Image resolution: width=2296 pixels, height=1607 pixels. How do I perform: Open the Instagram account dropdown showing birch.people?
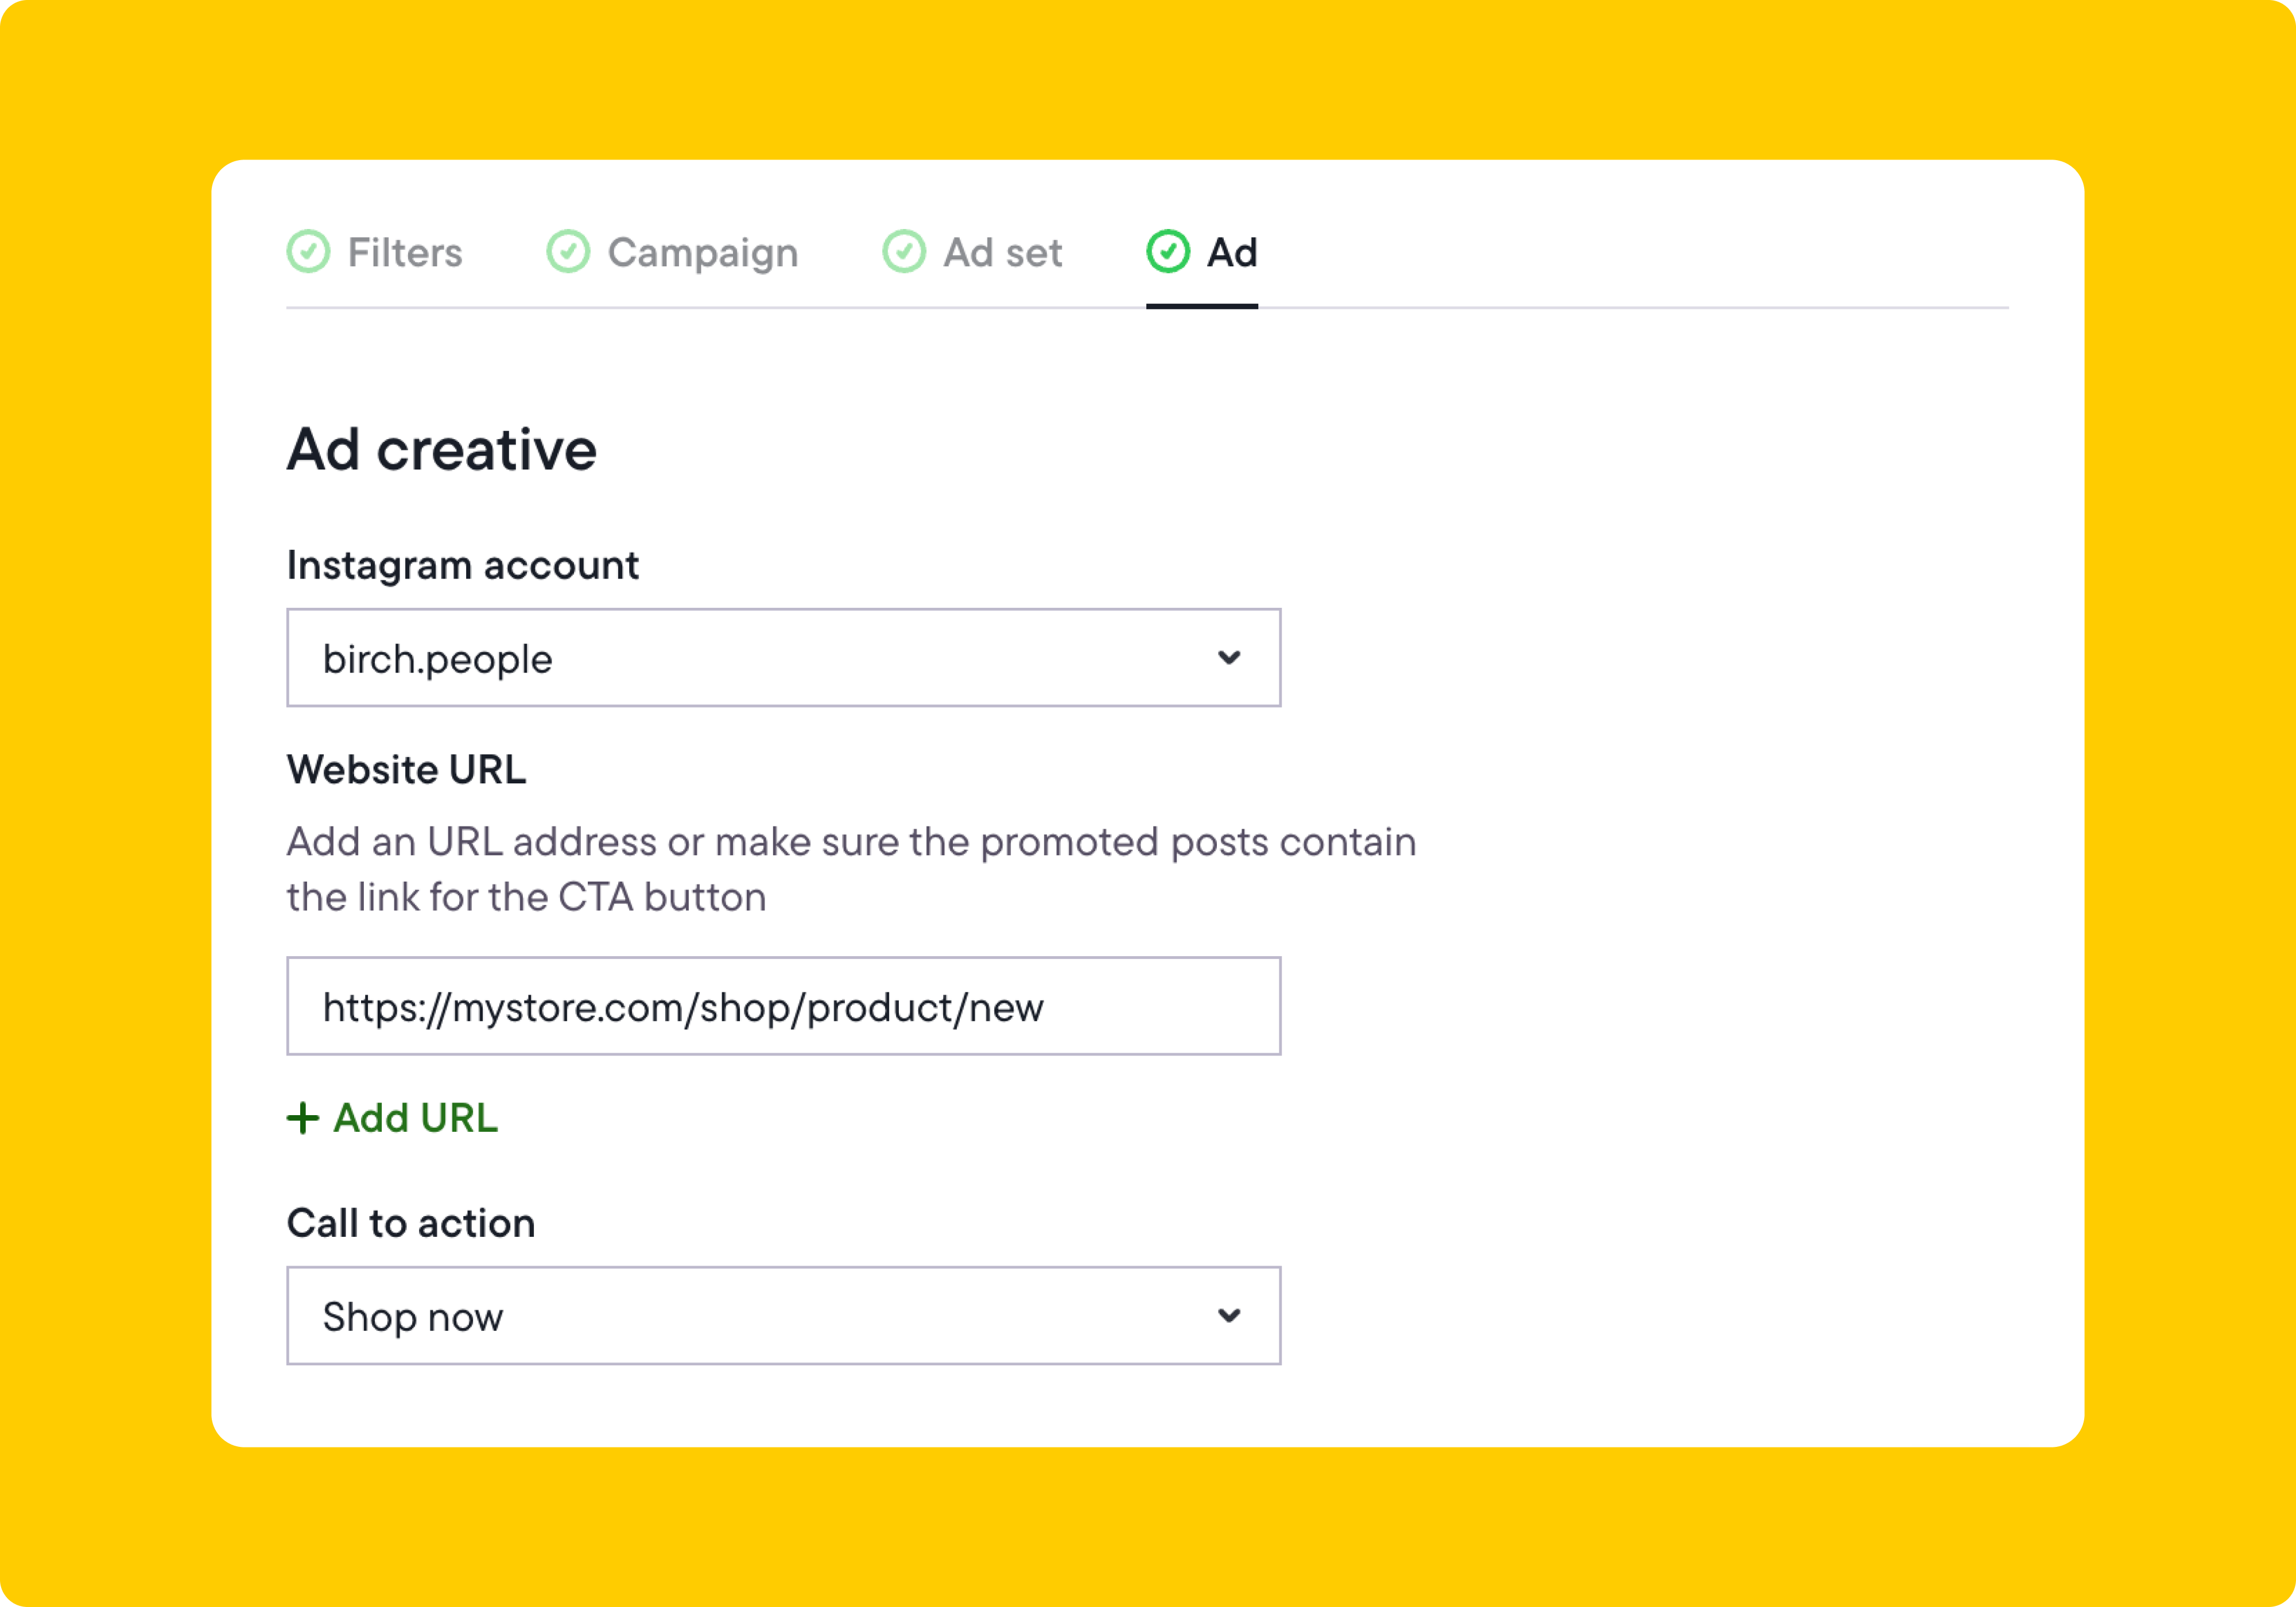pyautogui.click(x=784, y=658)
